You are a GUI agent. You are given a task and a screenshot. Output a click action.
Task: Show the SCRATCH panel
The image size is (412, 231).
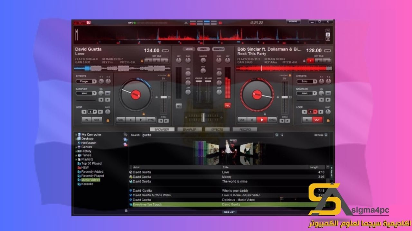click(x=218, y=49)
